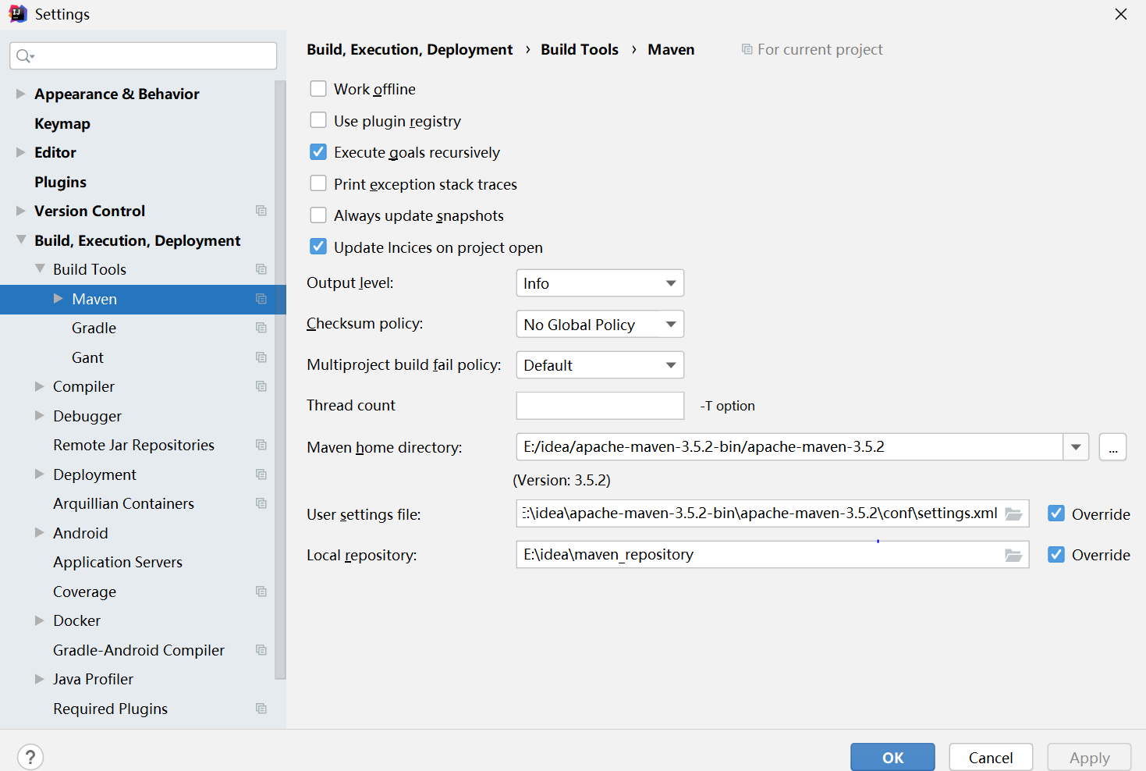
Task: Toggle Override for Local repository
Action: click(1056, 555)
